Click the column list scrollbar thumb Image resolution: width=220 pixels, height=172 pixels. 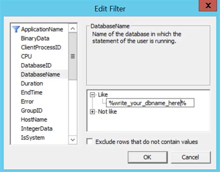(x=73, y=56)
